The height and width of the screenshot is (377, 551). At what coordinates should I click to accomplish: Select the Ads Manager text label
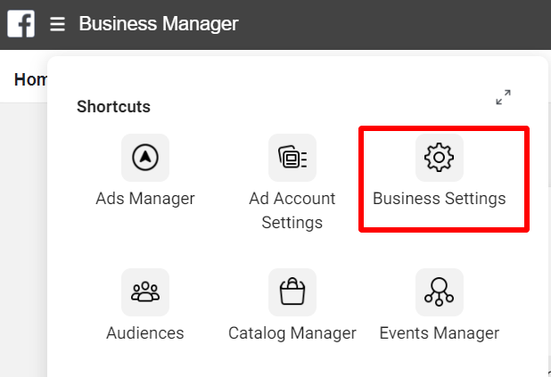(145, 199)
